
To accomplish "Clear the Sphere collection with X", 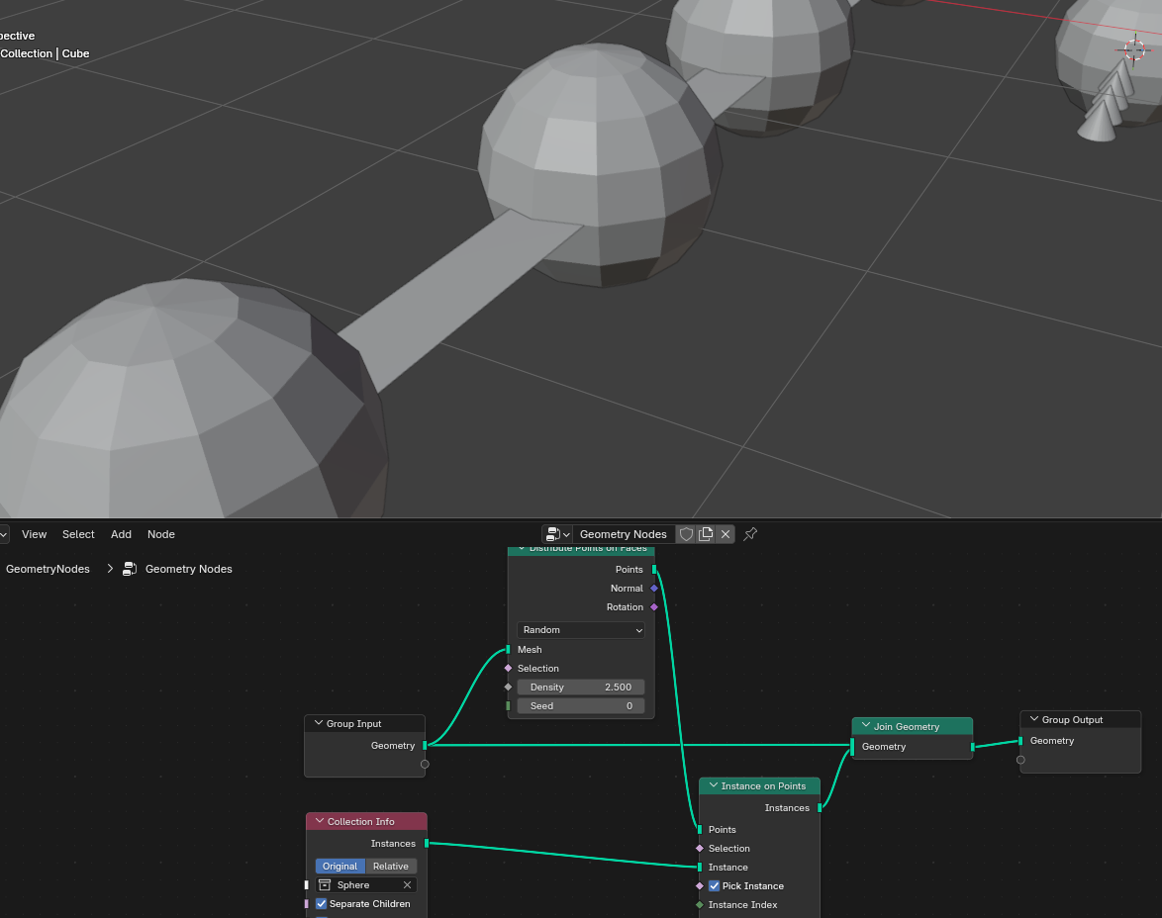I will point(407,884).
